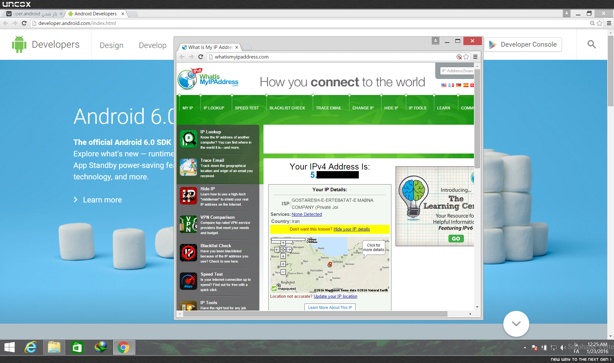Click the vertical scrollbar of the IP window
614x363 pixels.
point(477,118)
